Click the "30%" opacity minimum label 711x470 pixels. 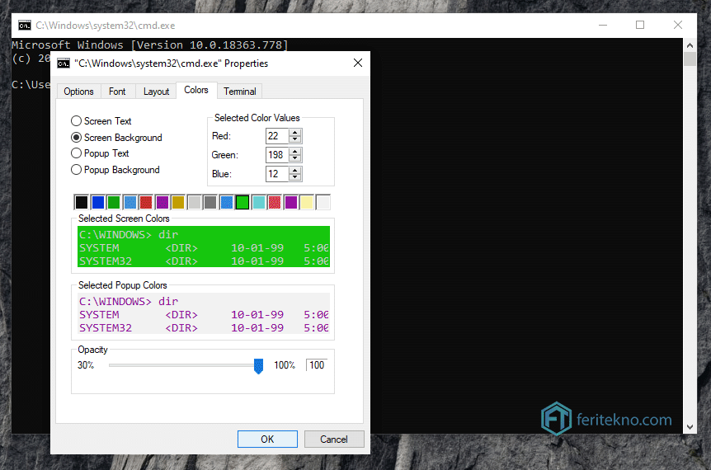pyautogui.click(x=86, y=365)
